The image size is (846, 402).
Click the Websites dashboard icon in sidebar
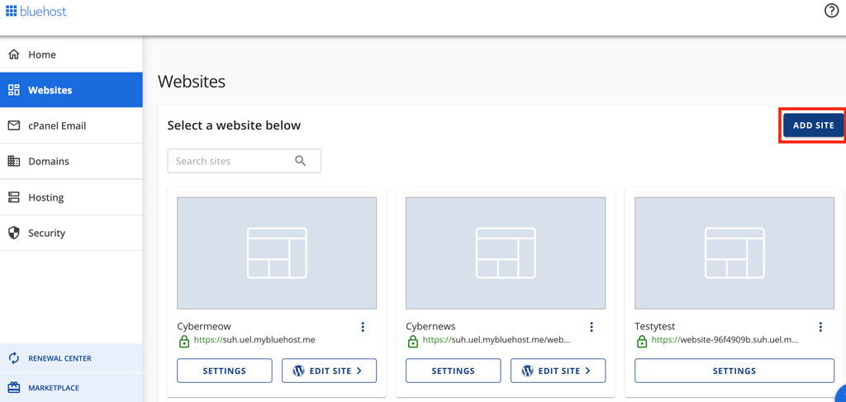coord(14,90)
